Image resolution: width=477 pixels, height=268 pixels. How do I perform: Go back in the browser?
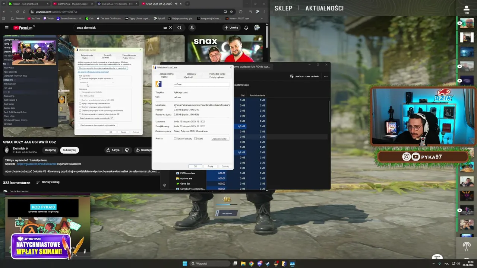[x=4, y=12]
